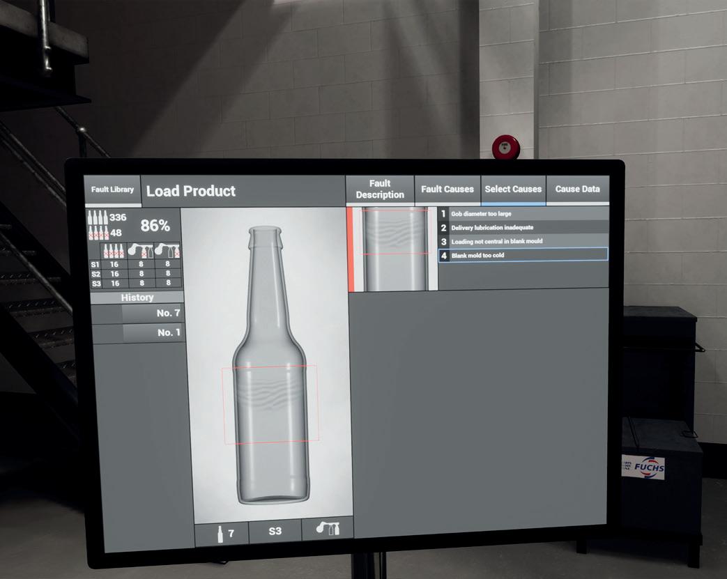Screen dimensions: 727x579
Task: Open the Fault Library tab
Action: tap(112, 190)
